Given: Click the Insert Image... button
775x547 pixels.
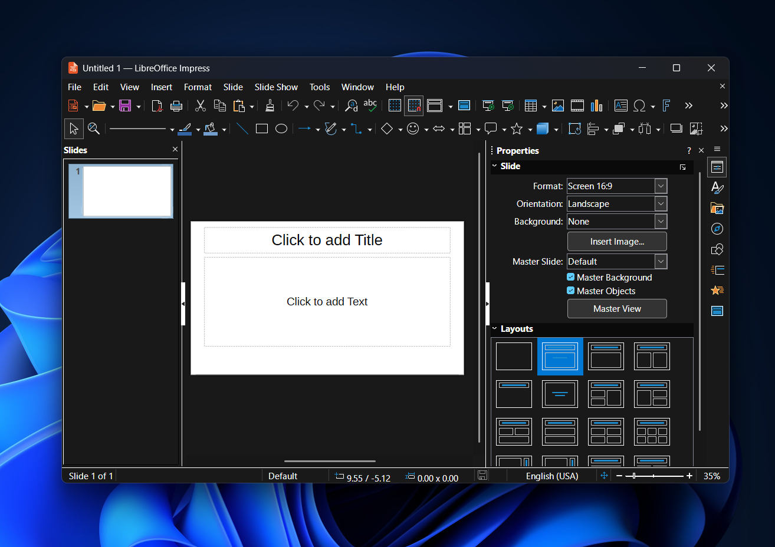Looking at the screenshot, I should pos(617,242).
